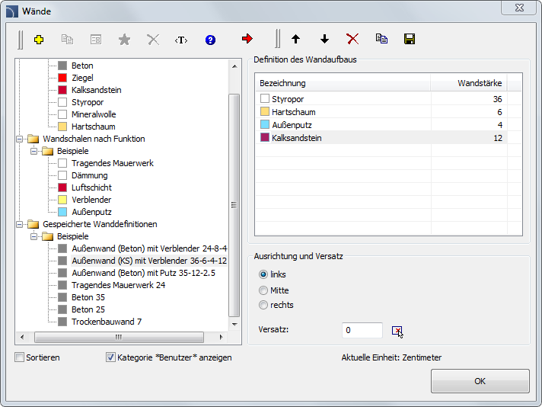Click the red right arrow transfer icon
Viewport: 542px width, 407px height.
pos(247,38)
